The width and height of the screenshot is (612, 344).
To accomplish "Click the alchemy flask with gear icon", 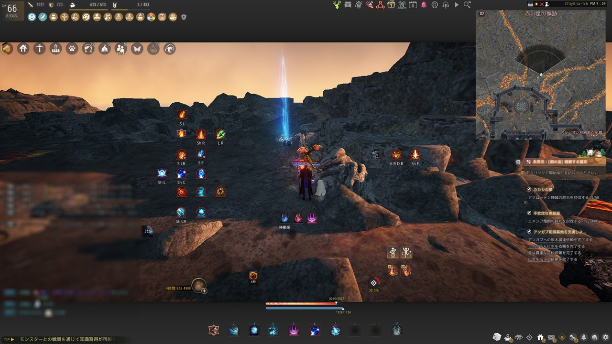I will (153, 49).
